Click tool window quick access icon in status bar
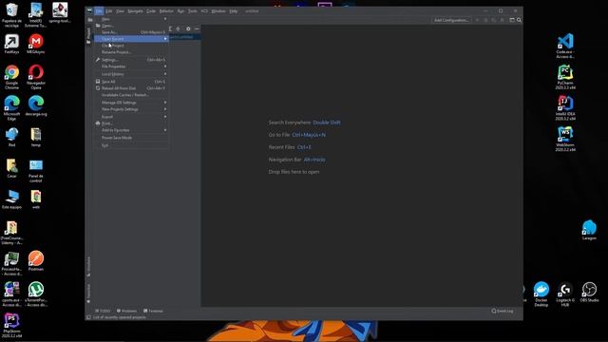The image size is (608, 342). tap(88, 317)
